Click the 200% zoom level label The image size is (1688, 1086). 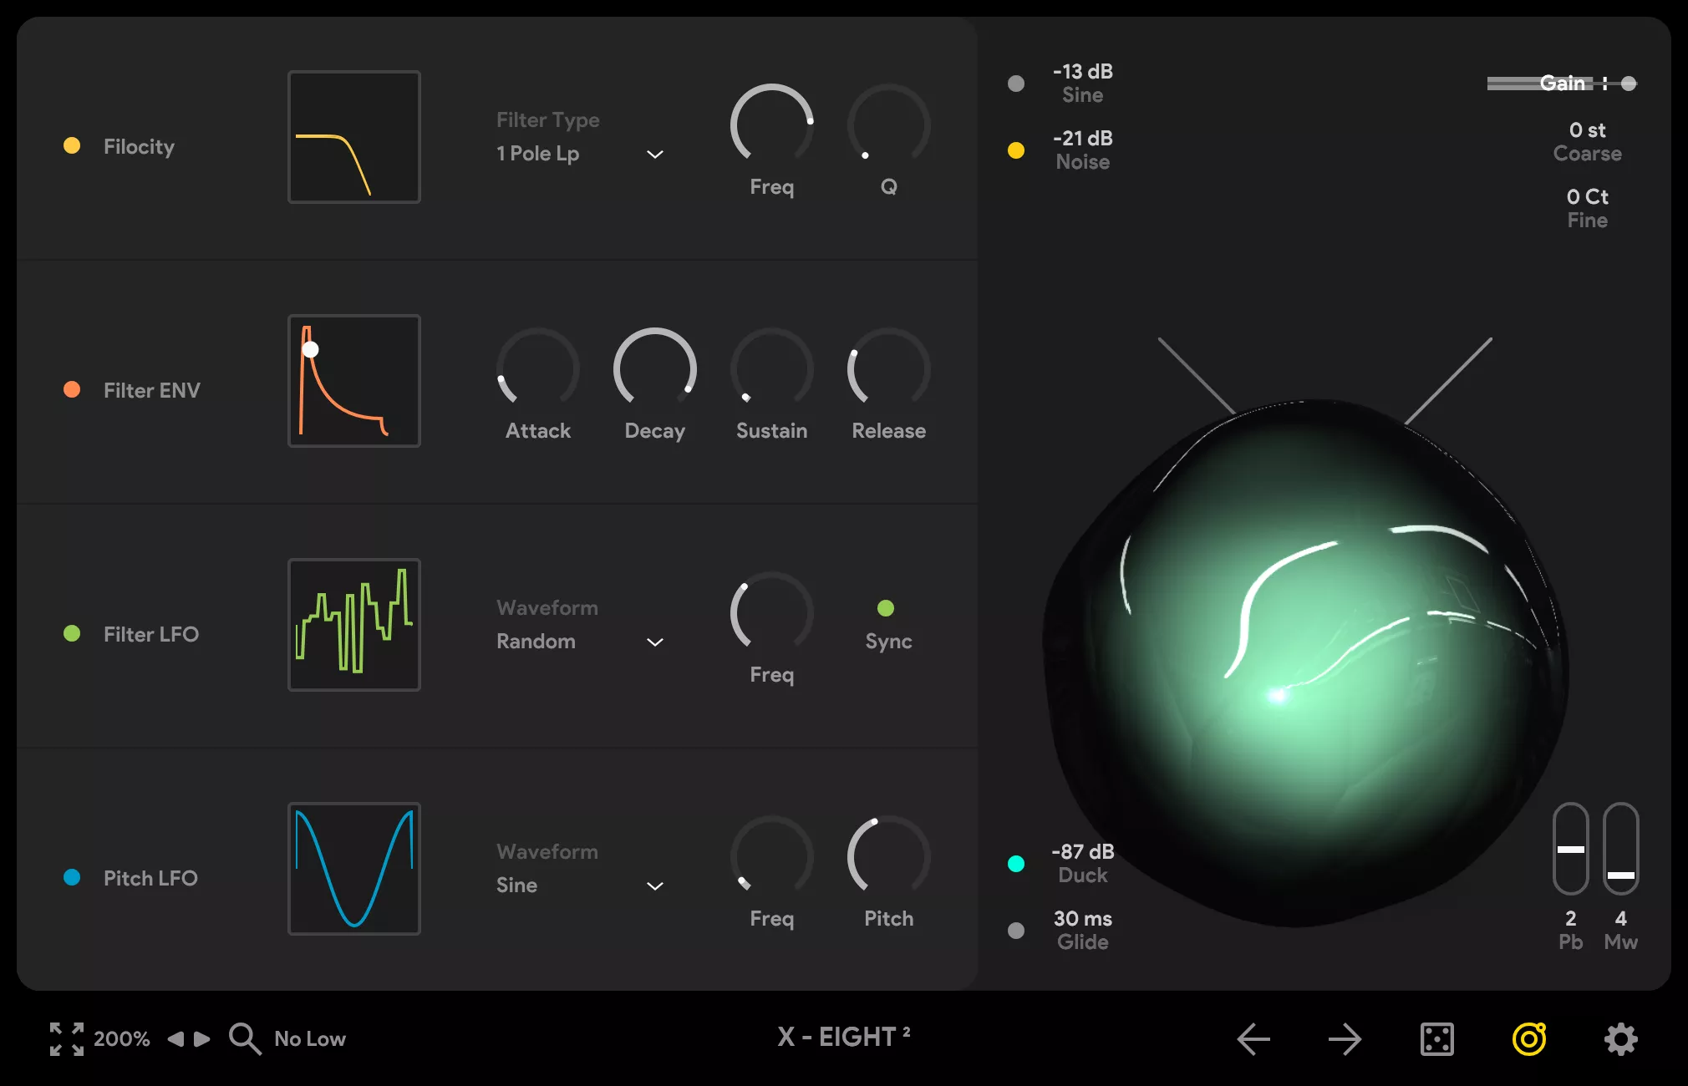point(120,1039)
